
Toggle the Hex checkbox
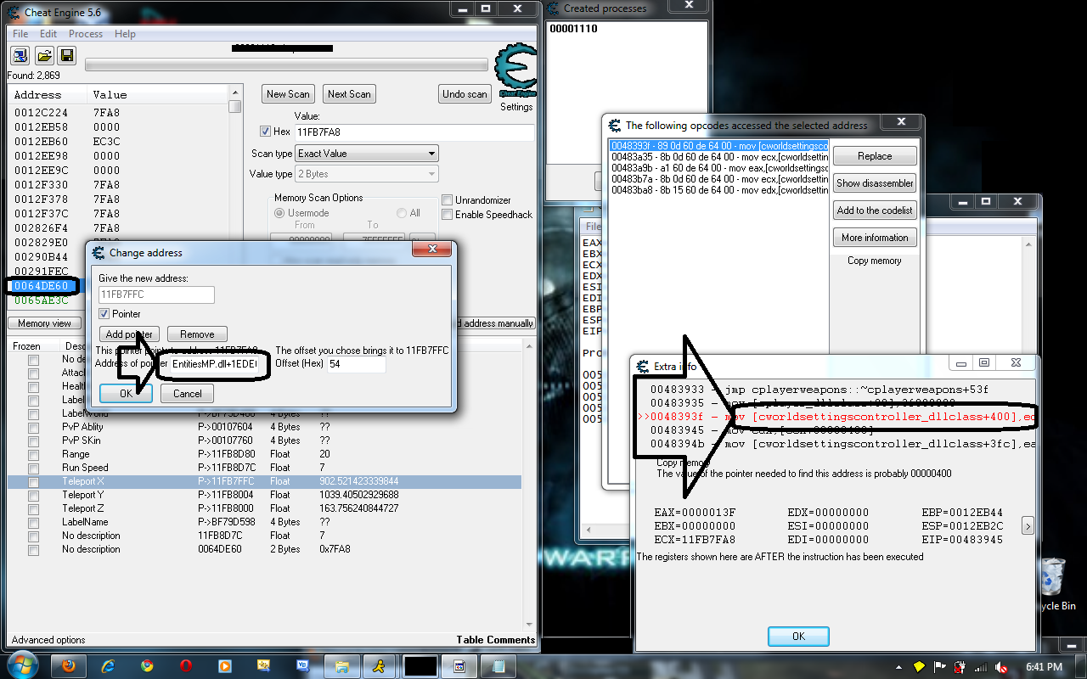[x=265, y=132]
